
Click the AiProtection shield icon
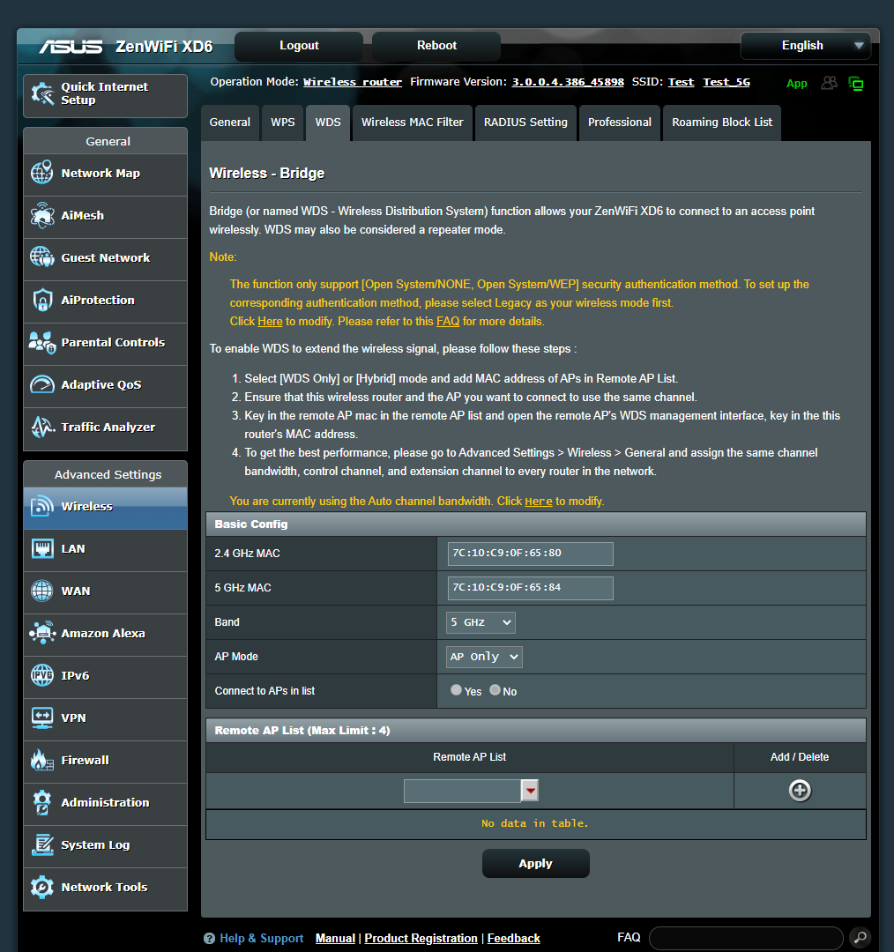42,300
